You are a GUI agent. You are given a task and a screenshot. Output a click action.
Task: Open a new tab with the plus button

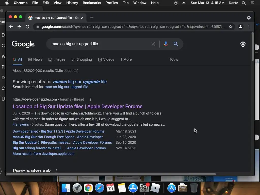coord(92,18)
